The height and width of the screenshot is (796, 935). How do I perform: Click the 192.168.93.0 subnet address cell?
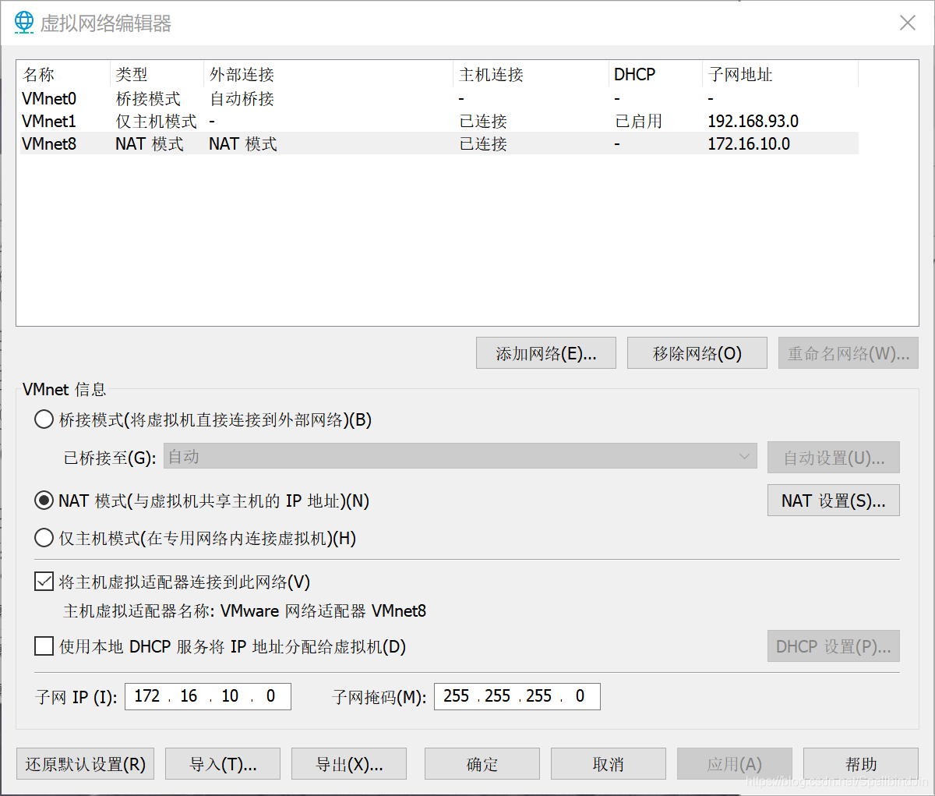[x=753, y=121]
